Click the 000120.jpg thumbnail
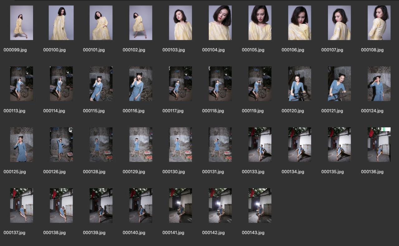The width and height of the screenshot is (399, 246). (x=300, y=84)
